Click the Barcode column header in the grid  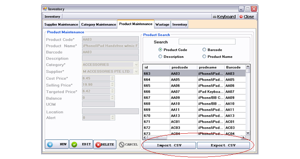pyautogui.click(x=235, y=67)
